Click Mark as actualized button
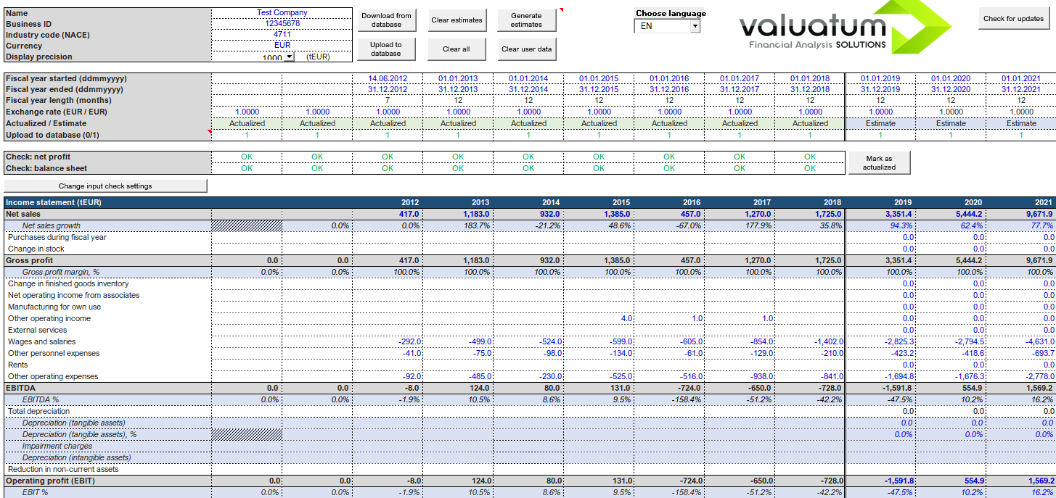1056x498 pixels. pos(879,162)
